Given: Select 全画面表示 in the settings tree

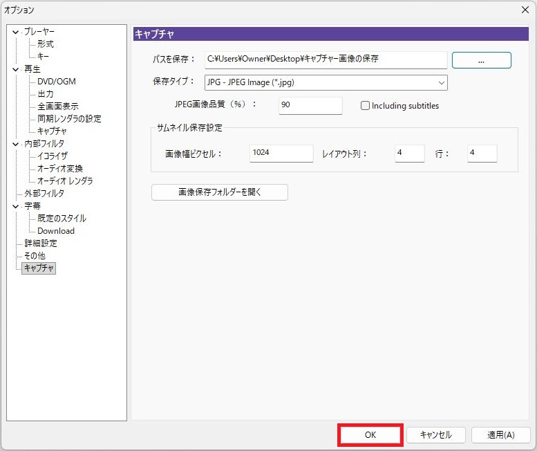Looking at the screenshot, I should tap(58, 107).
